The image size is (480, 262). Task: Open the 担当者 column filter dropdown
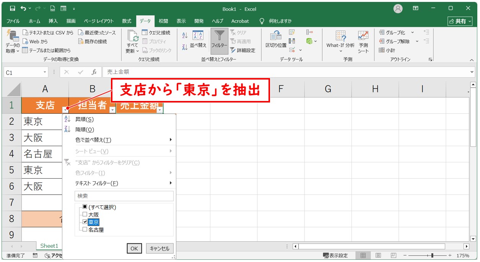[x=112, y=110]
